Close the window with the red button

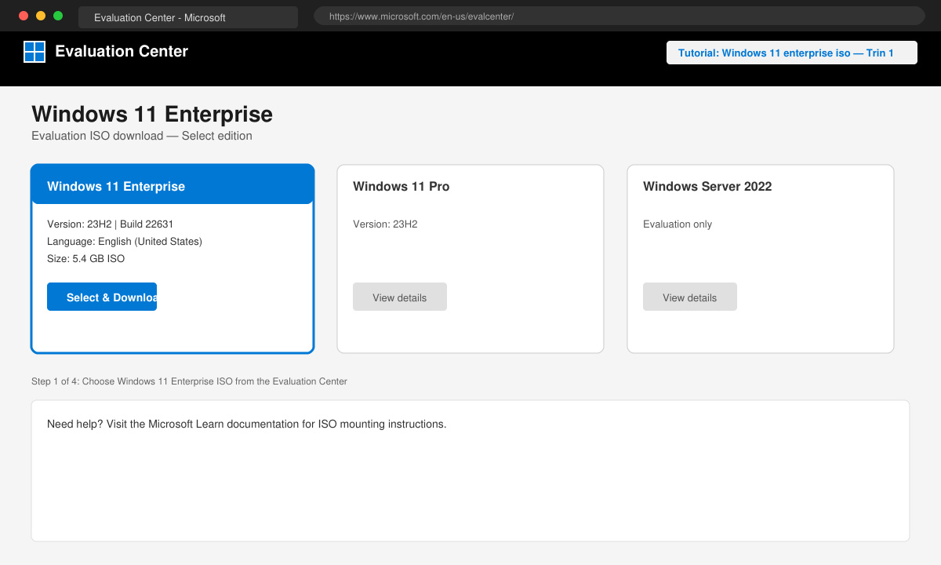click(24, 16)
